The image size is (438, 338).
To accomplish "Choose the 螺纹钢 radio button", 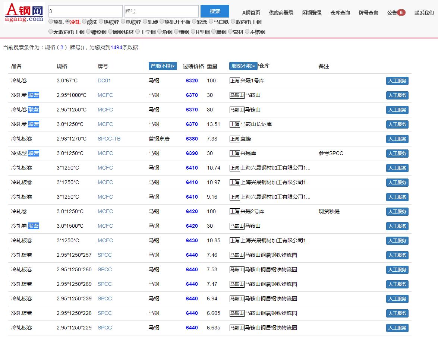I will point(89,32).
